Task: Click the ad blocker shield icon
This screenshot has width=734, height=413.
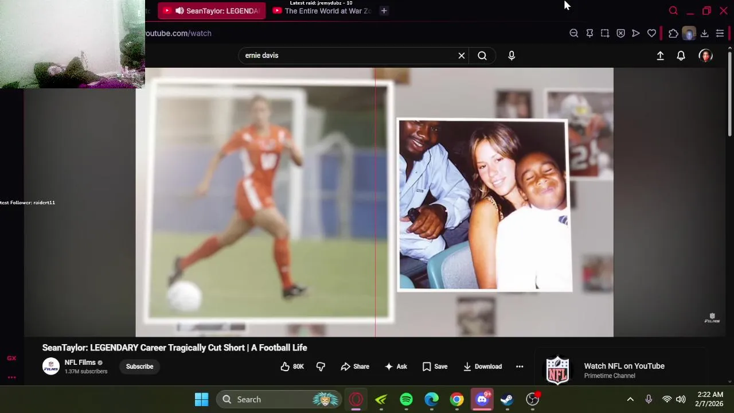Action: pos(620,33)
